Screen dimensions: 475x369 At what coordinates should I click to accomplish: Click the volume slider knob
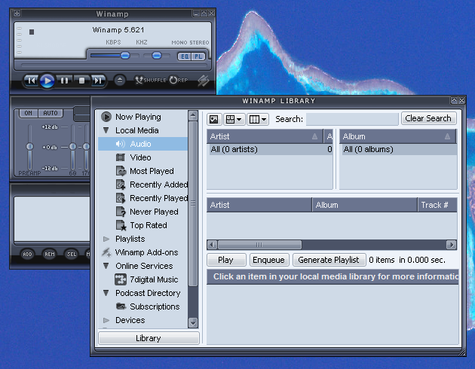click(x=125, y=56)
